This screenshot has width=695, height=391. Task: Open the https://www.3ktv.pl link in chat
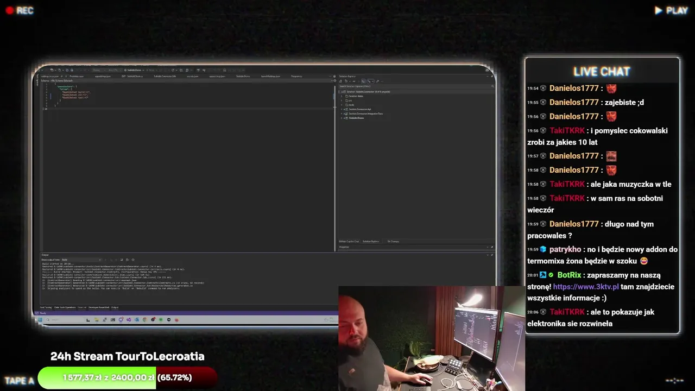pyautogui.click(x=586, y=287)
